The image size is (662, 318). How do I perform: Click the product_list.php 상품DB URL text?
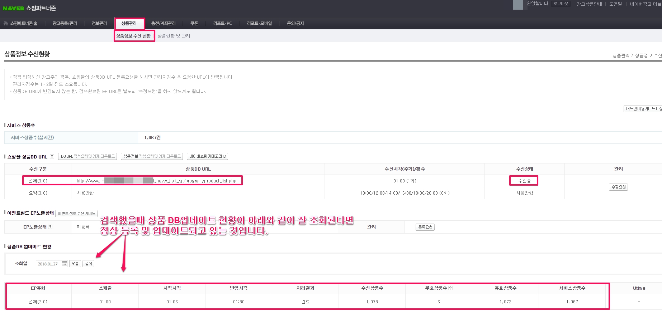pyautogui.click(x=156, y=181)
